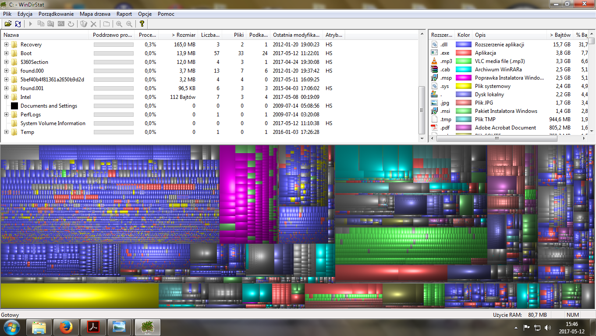Screen dimensions: 596x336
Task: Expand the Intel folder node
Action: pyautogui.click(x=6, y=97)
